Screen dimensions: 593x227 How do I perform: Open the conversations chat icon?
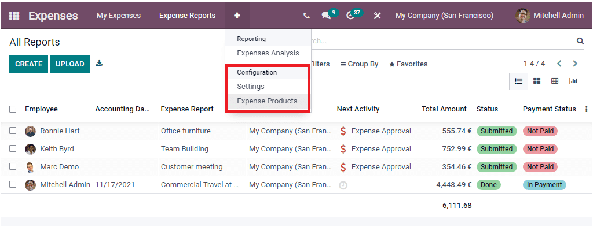click(x=326, y=16)
